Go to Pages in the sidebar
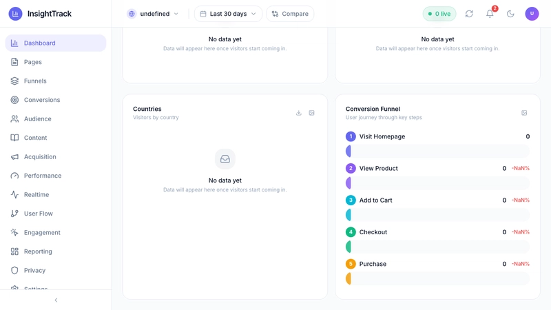 point(56,62)
